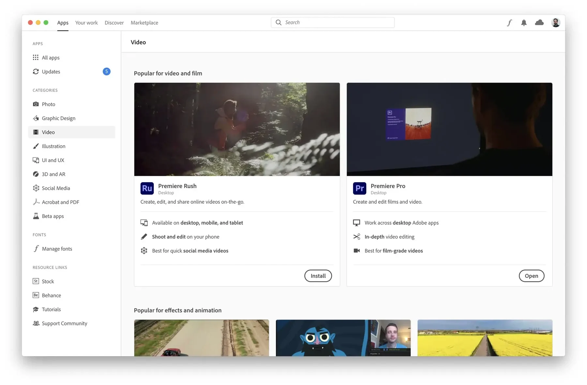Viewport: 587px width, 385px height.
Task: Open the Discover tab
Action: coord(114,23)
